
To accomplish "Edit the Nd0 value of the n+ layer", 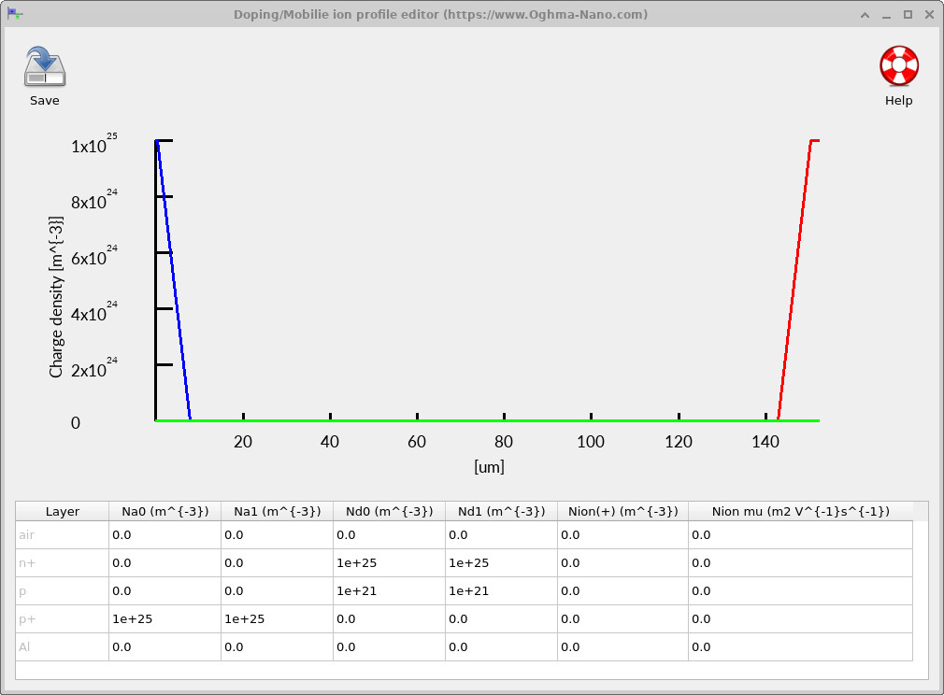I will click(388, 562).
